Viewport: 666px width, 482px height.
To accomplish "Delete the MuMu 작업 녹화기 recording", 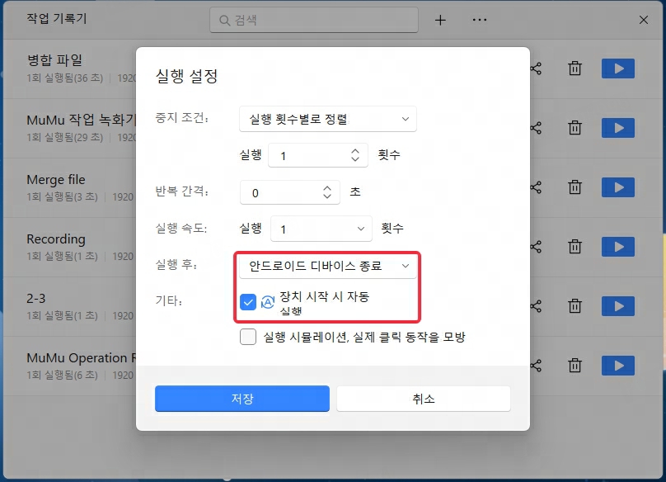I will point(575,128).
